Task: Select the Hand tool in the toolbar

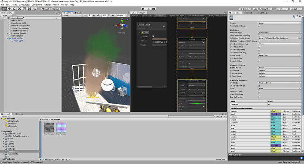Action: (4, 9)
